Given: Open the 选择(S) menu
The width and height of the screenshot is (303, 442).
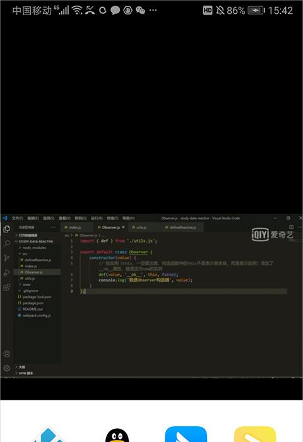Looking at the screenshot, I should (x=49, y=218).
